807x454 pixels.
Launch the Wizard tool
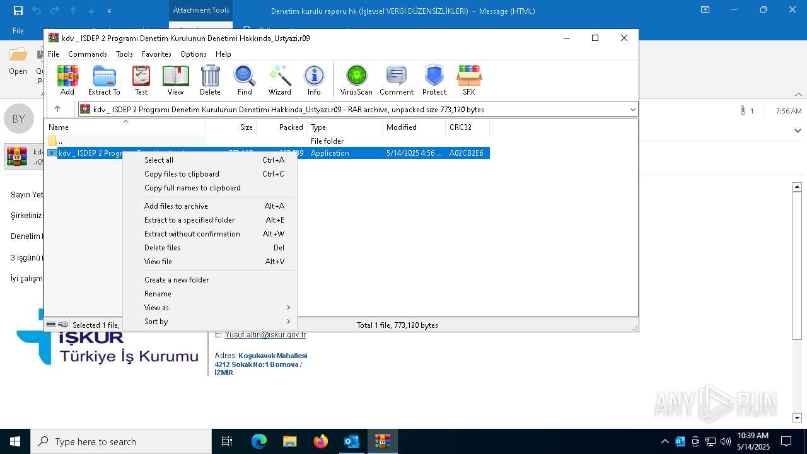(279, 80)
